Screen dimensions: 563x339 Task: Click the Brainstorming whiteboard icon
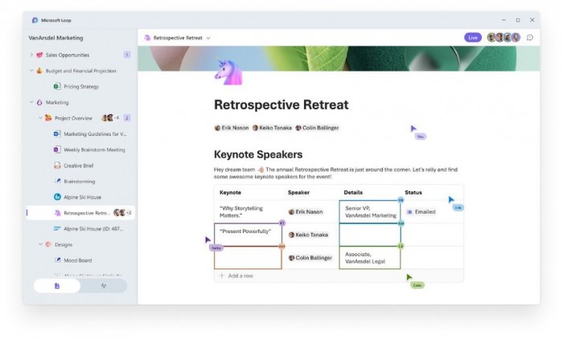(57, 181)
